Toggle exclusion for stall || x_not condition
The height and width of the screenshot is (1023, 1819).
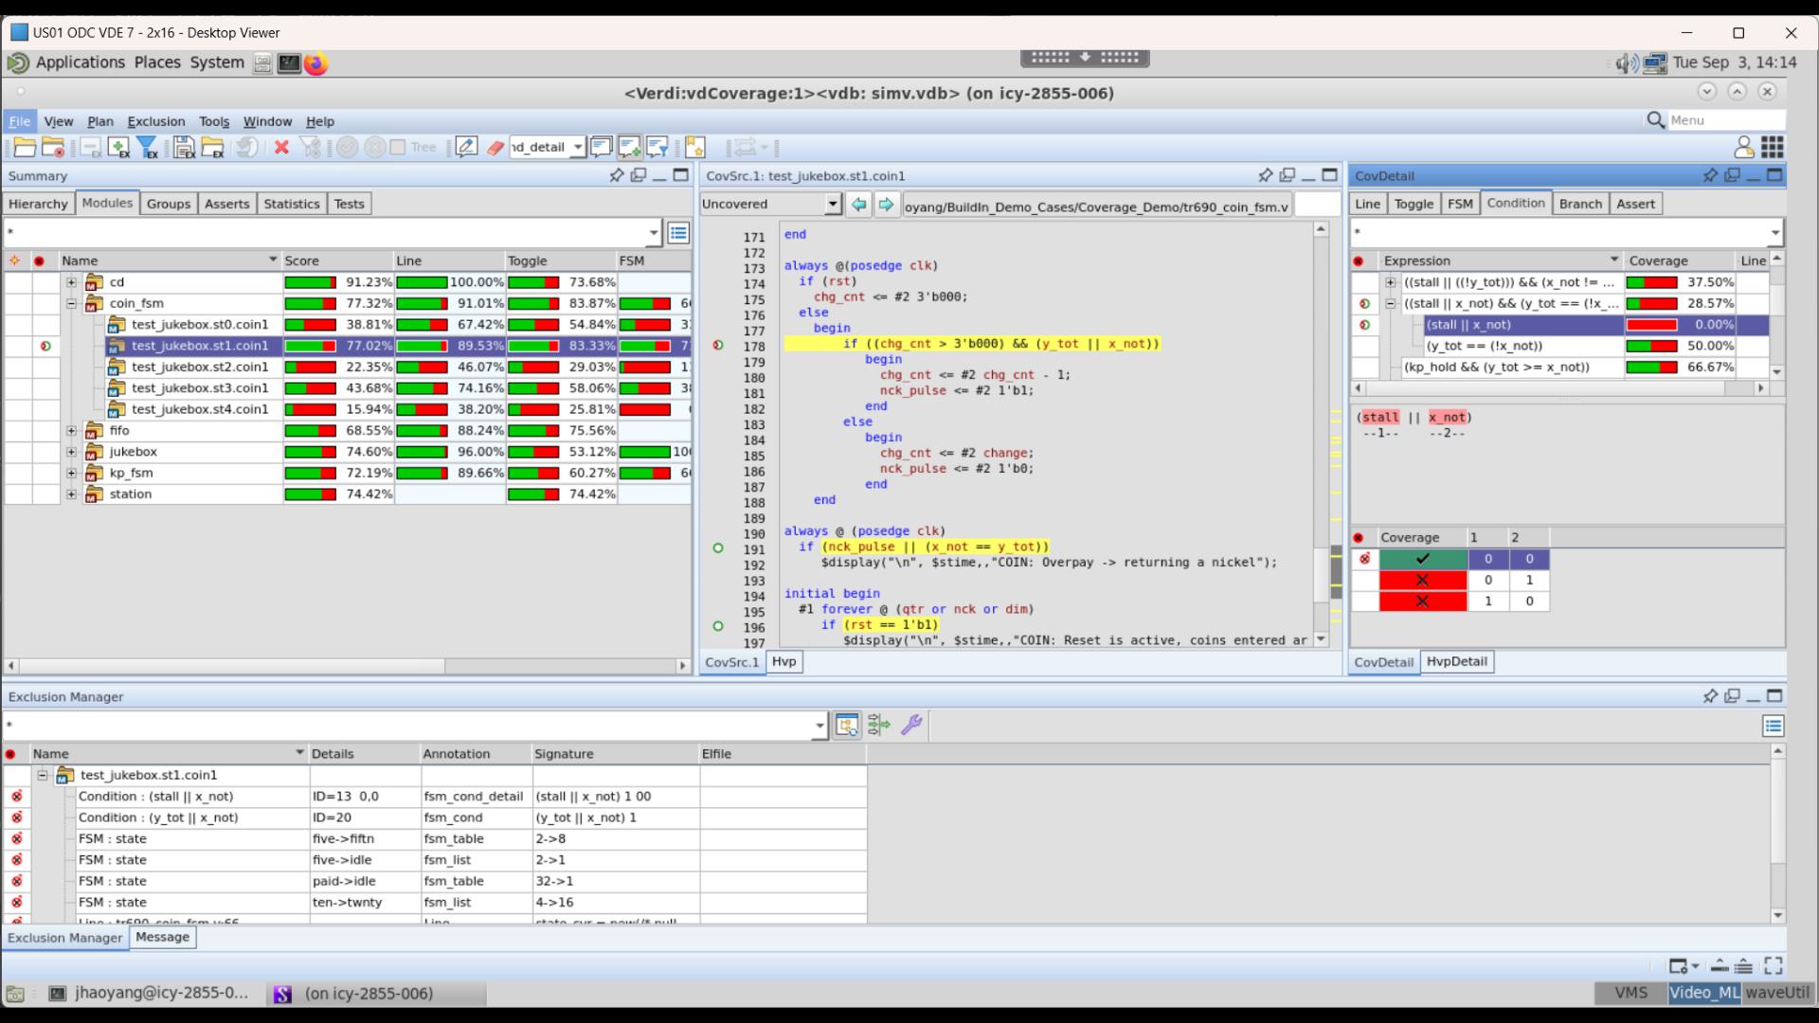pos(1365,324)
